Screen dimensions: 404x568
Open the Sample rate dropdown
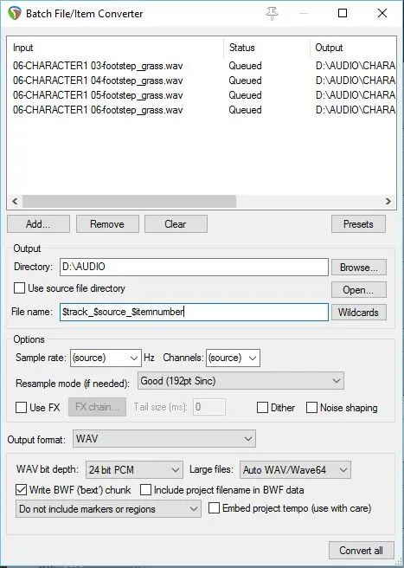coord(106,358)
